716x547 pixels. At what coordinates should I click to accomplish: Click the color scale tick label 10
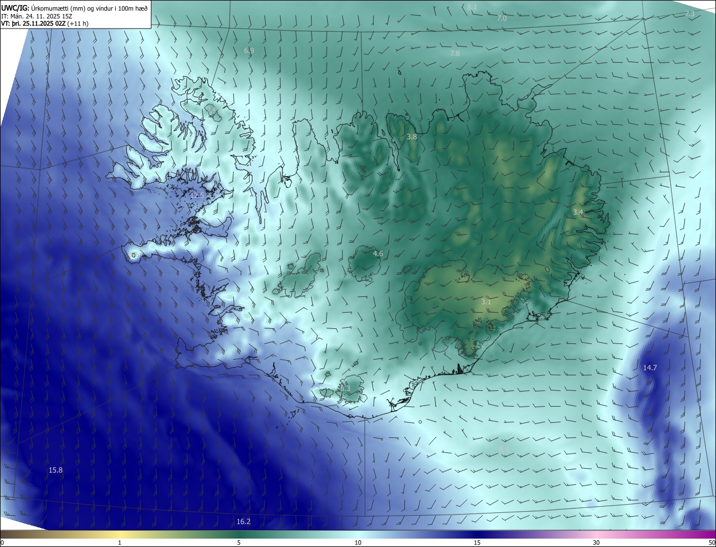tap(358, 543)
